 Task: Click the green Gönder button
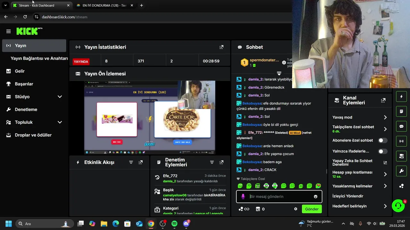tap(312, 209)
